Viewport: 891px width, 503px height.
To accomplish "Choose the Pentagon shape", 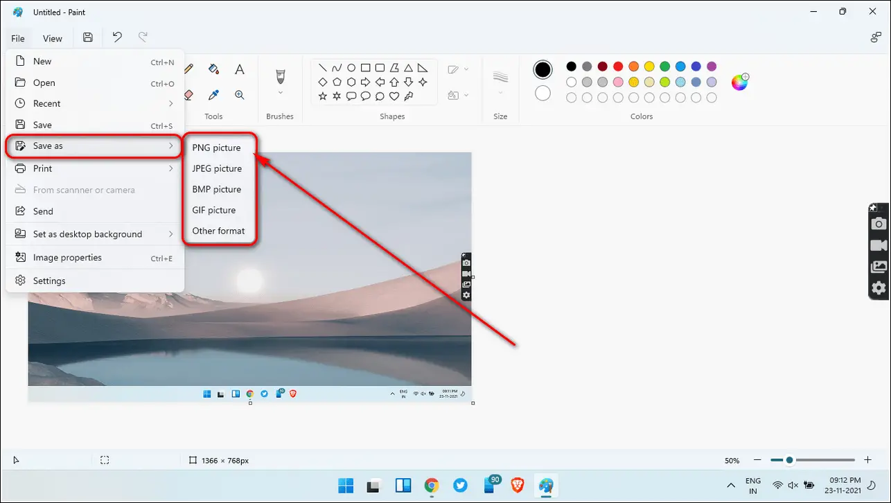I will (x=337, y=82).
